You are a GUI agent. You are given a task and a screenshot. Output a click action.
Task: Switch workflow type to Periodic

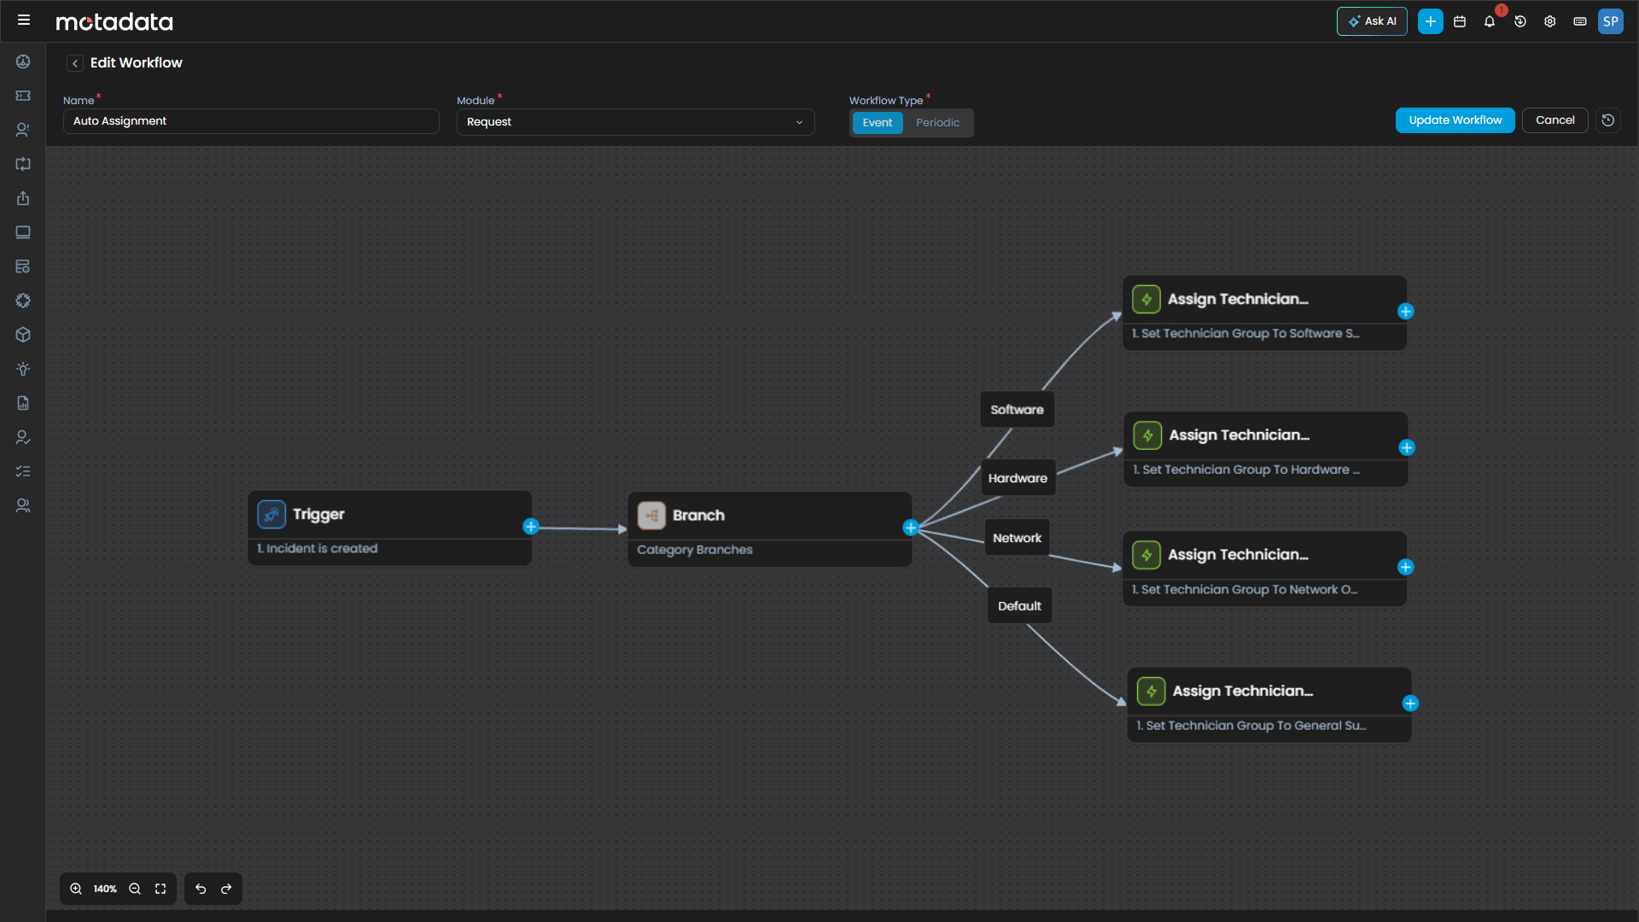[937, 122]
